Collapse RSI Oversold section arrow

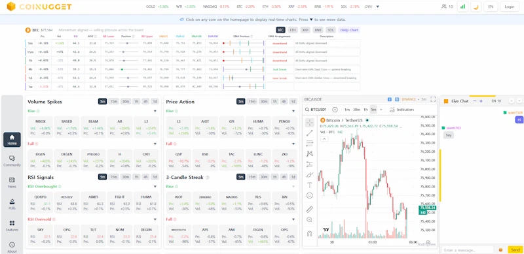click(x=155, y=219)
